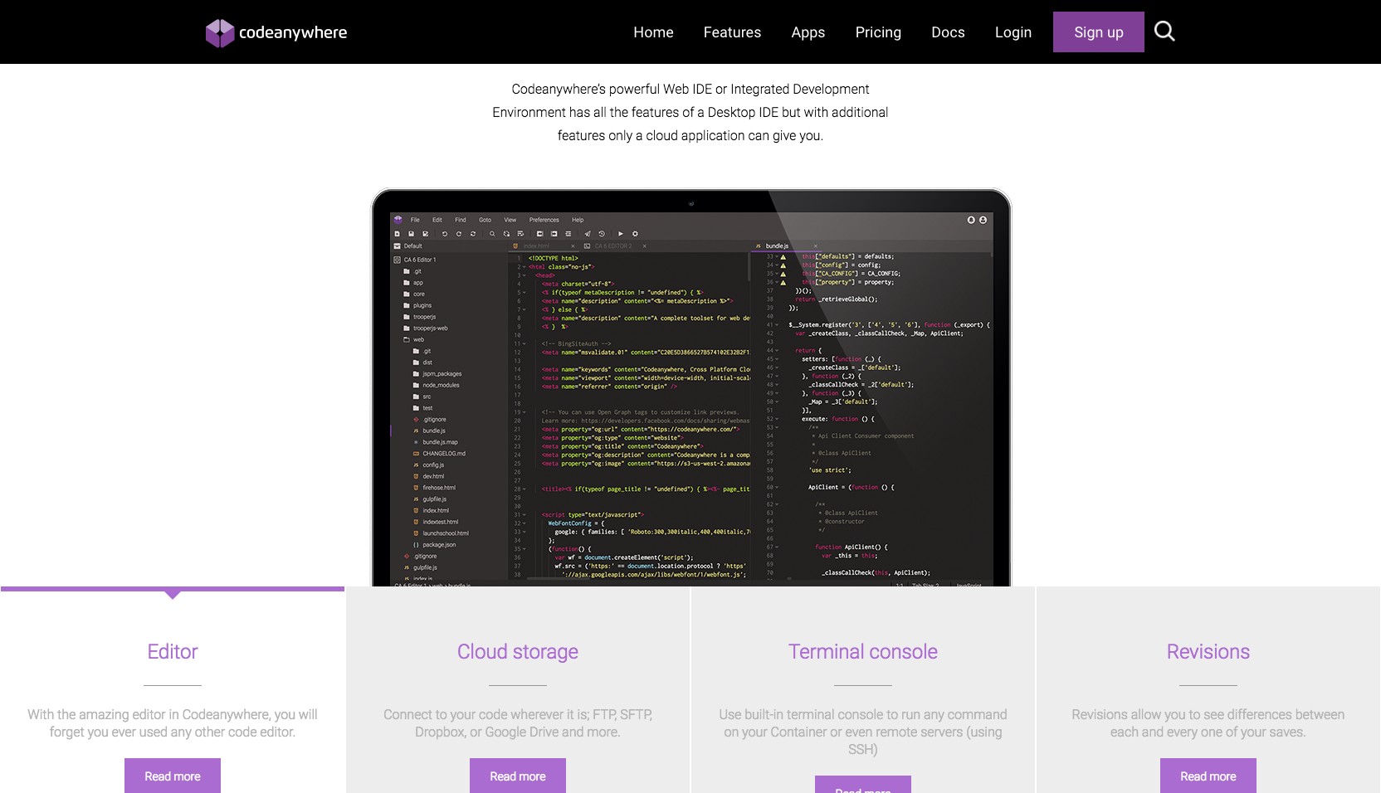
Task: Select the bundle.js editor tab
Action: click(x=777, y=246)
